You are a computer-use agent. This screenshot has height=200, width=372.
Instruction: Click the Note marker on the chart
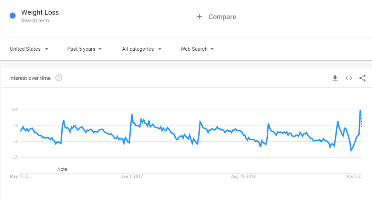(x=62, y=169)
